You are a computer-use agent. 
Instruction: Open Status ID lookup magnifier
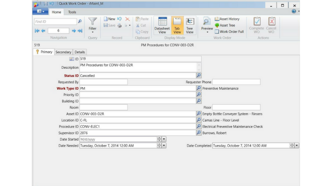point(198,76)
